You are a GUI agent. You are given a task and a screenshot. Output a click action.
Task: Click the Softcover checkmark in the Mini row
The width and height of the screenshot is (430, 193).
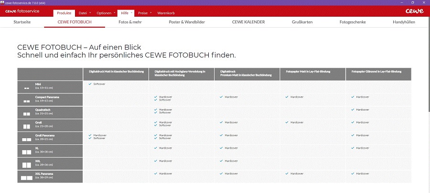coord(90,84)
